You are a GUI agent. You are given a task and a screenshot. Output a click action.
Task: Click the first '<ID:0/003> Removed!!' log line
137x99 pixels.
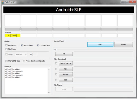click(14, 71)
